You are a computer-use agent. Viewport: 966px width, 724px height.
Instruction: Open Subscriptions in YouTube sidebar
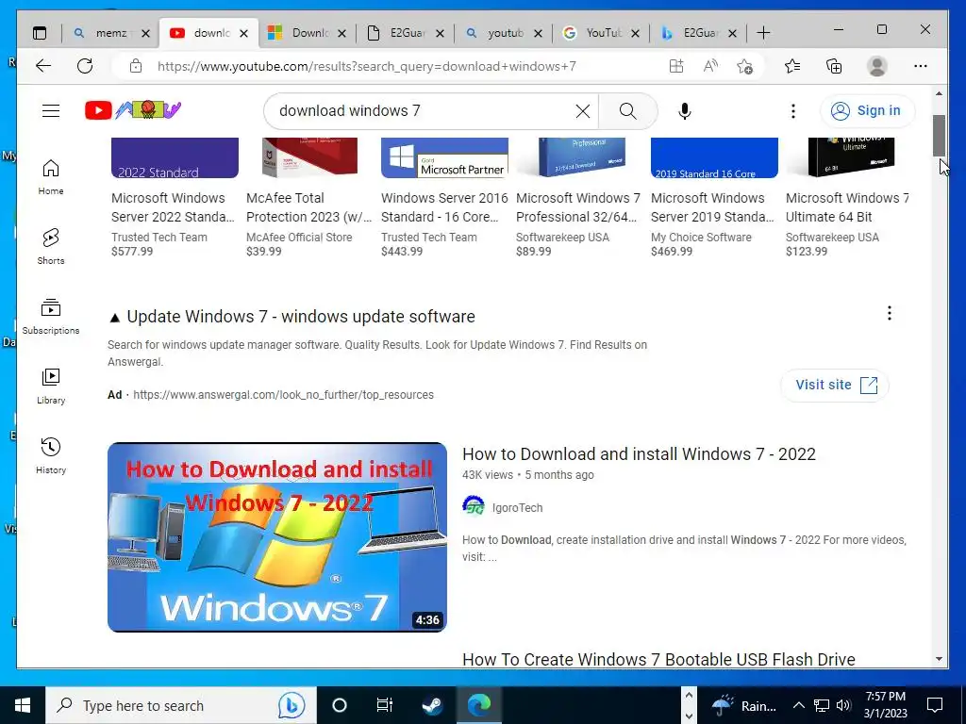[51, 317]
